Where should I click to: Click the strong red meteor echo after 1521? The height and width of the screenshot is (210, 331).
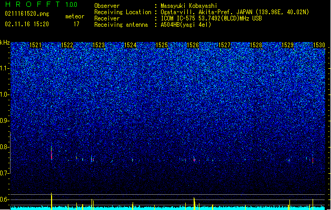pos(51,154)
